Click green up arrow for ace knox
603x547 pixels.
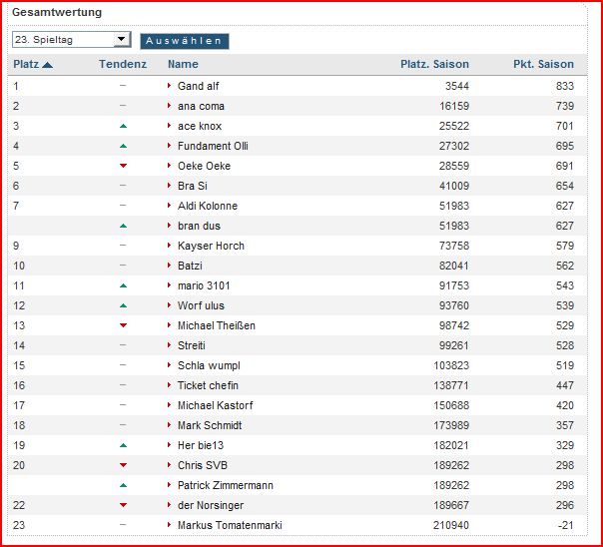[123, 126]
